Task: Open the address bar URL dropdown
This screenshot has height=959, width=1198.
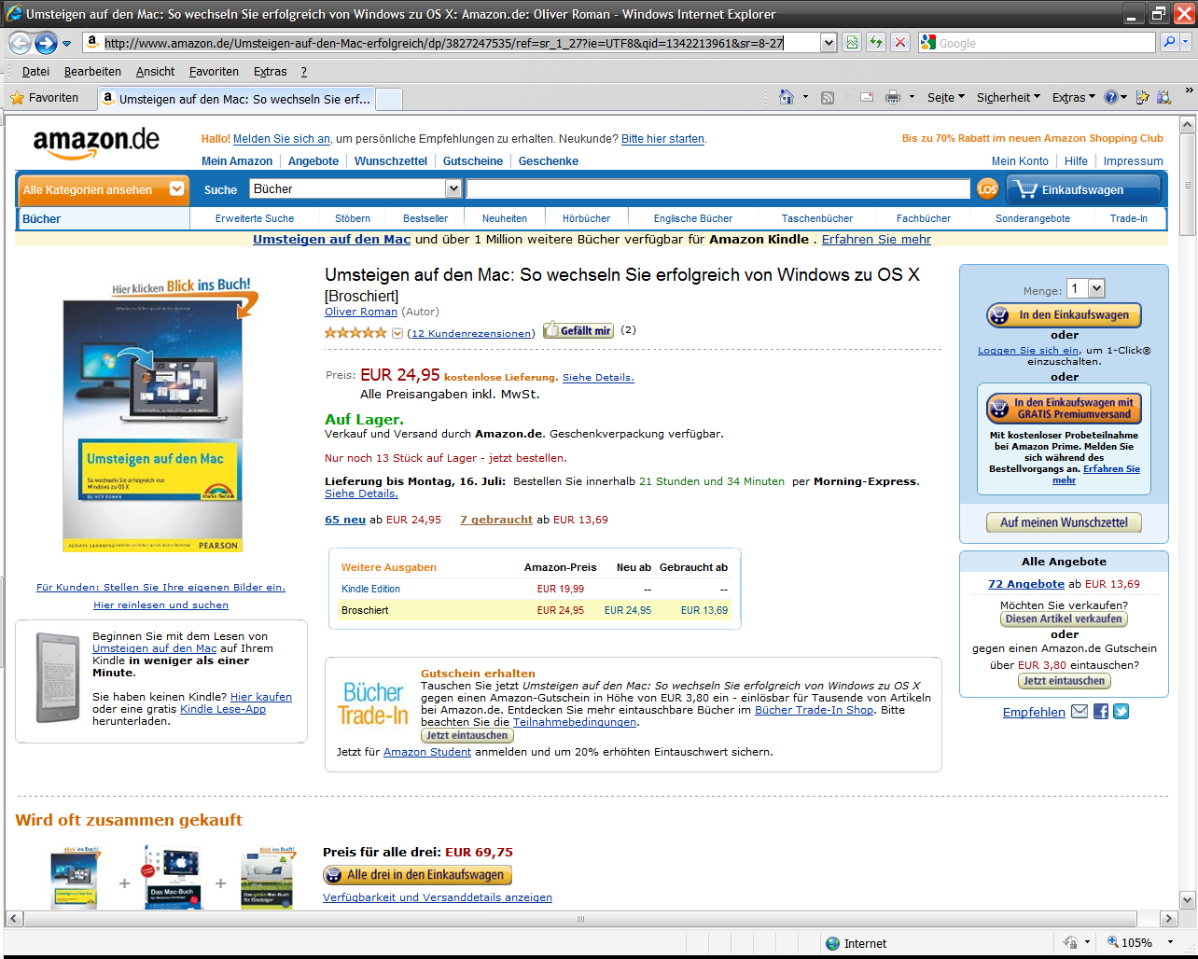Action: [828, 43]
